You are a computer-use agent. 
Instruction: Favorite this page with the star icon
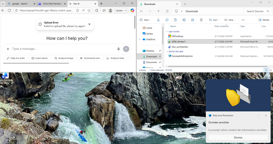click(89, 10)
